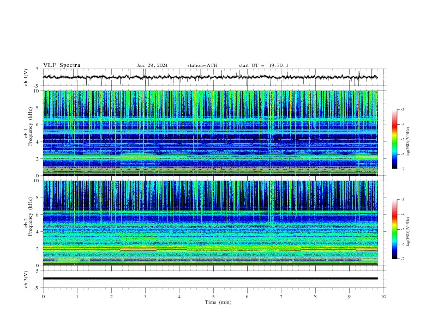Click the lower color bar's log(PSD) label

pos(409,231)
